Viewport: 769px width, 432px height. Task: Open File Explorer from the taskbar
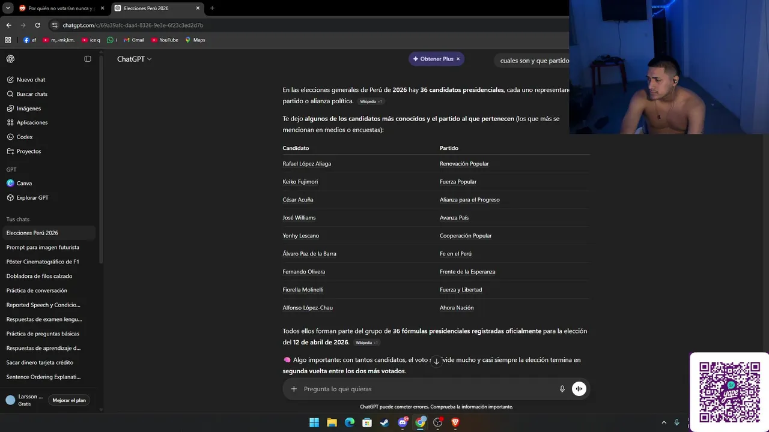click(332, 422)
